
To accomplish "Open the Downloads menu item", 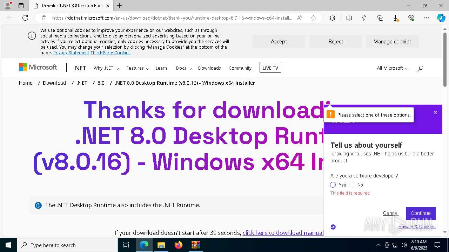I will 209,68.
